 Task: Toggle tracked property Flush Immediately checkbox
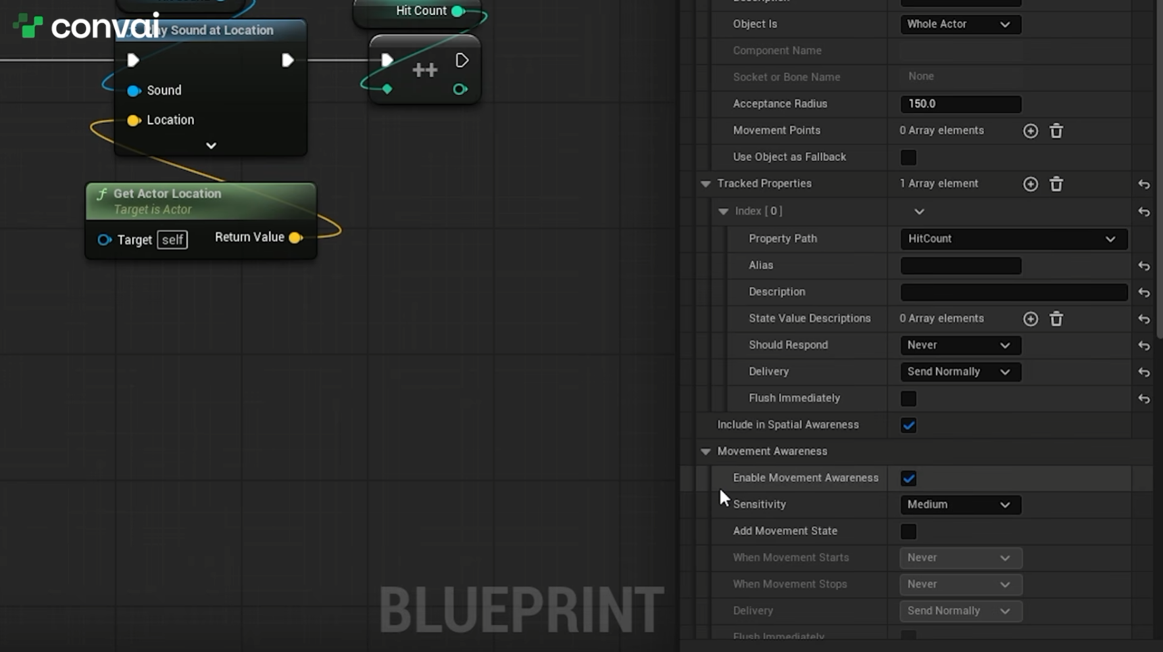pos(908,398)
